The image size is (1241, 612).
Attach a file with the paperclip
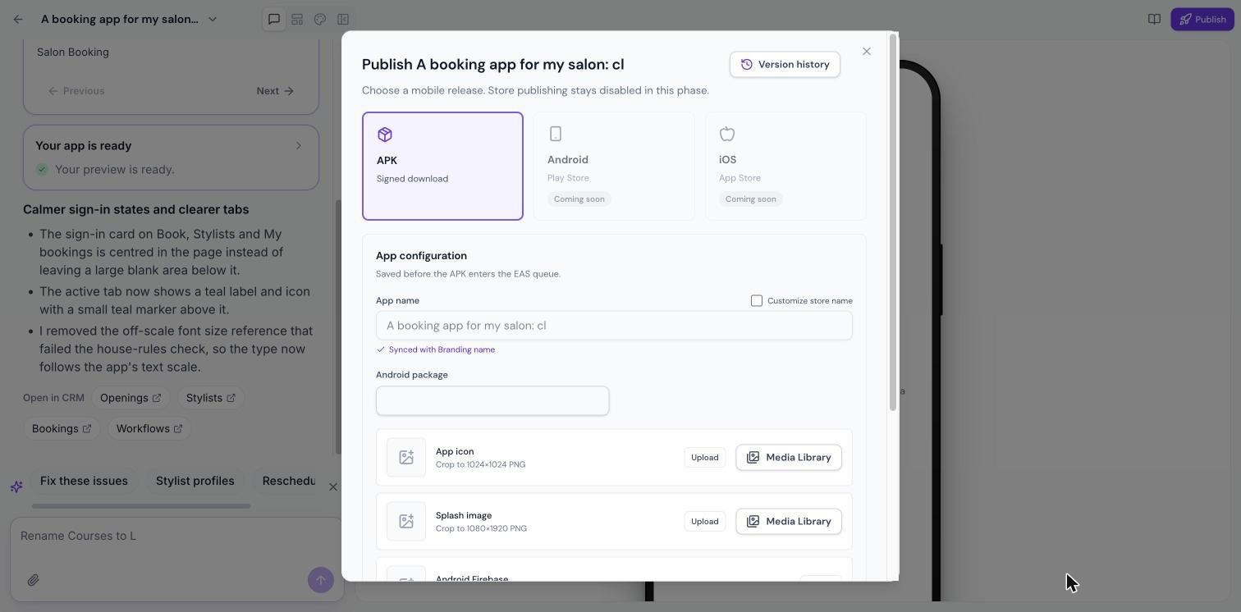pyautogui.click(x=33, y=580)
